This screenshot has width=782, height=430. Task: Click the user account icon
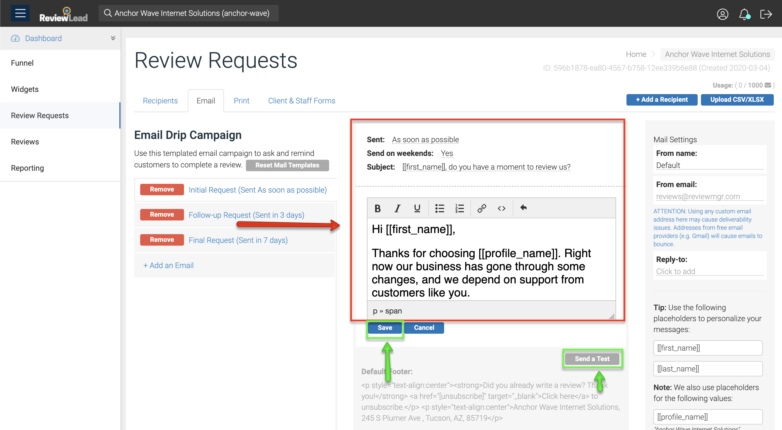(723, 14)
